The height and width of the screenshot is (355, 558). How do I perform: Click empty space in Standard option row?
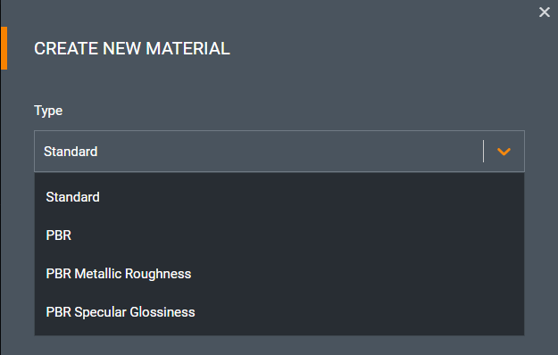pyautogui.click(x=312, y=197)
